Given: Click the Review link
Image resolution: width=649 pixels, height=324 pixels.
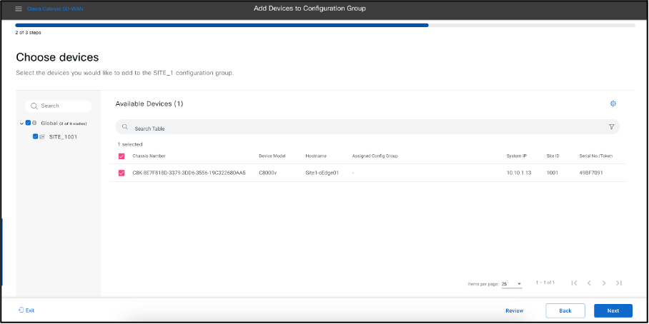Looking at the screenshot, I should click(514, 310).
